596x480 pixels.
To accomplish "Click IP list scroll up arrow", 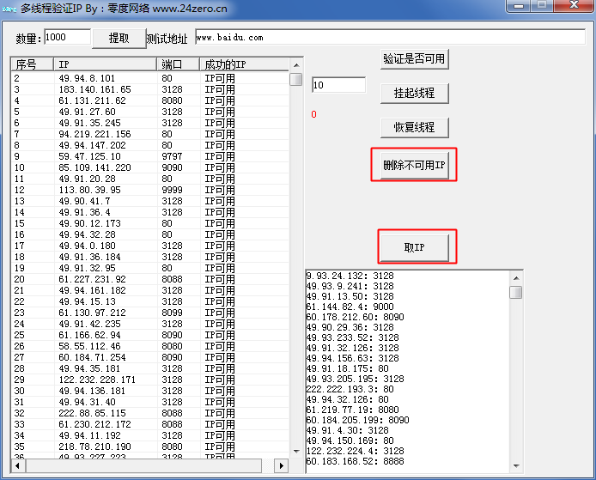I will tap(296, 65).
